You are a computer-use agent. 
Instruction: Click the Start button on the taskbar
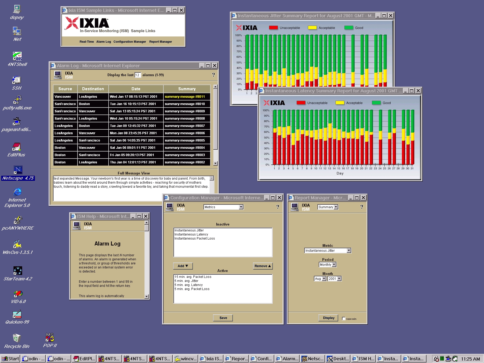10,359
